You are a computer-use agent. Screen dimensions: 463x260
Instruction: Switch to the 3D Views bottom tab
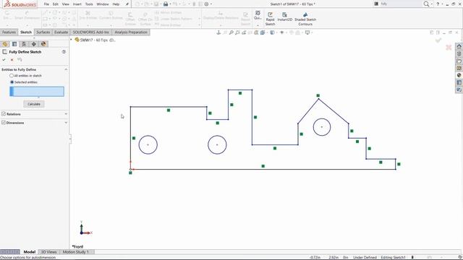click(x=48, y=252)
